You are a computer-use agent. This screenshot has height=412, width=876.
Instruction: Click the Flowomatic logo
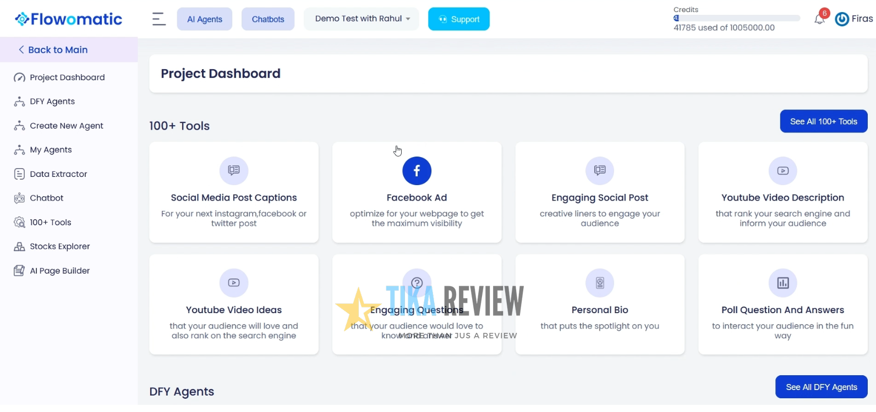(x=69, y=19)
